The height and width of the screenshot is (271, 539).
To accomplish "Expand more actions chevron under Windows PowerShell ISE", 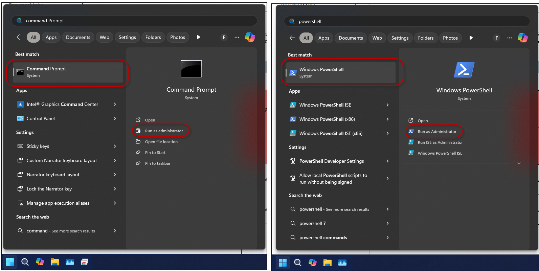I will [519, 163].
